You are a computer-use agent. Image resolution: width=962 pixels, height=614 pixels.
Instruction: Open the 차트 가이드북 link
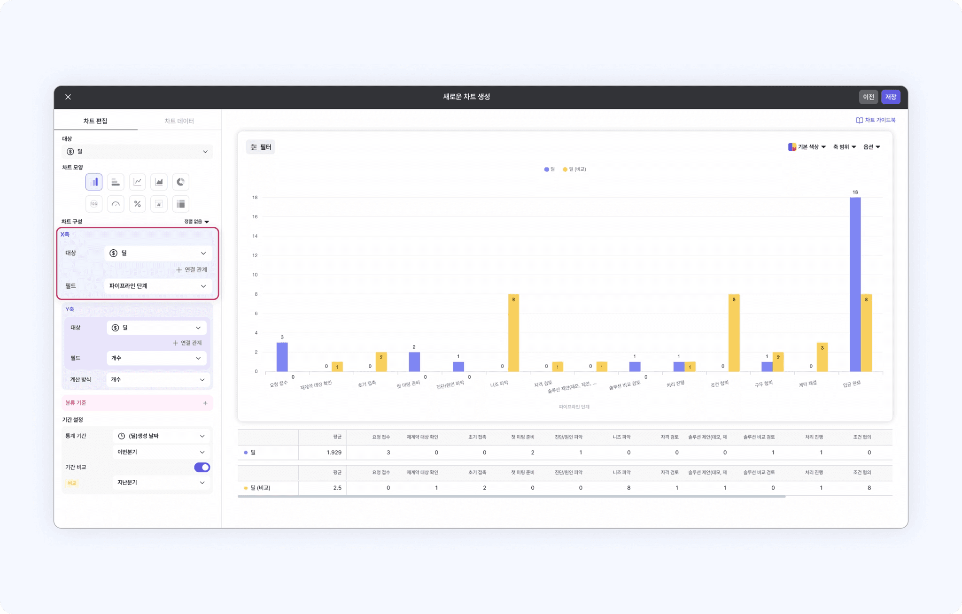[x=876, y=120]
